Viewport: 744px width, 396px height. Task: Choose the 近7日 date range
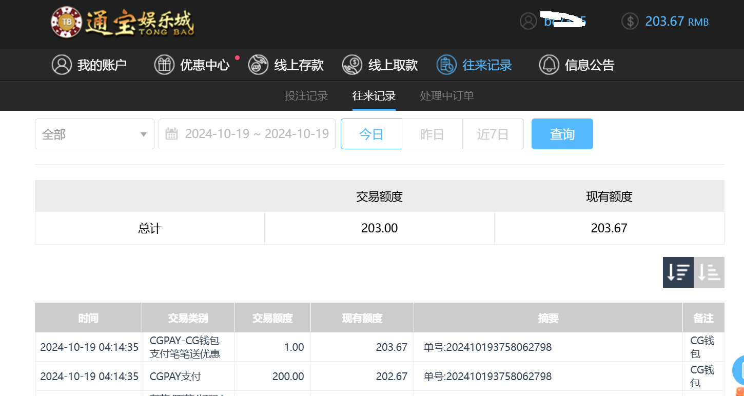point(493,134)
